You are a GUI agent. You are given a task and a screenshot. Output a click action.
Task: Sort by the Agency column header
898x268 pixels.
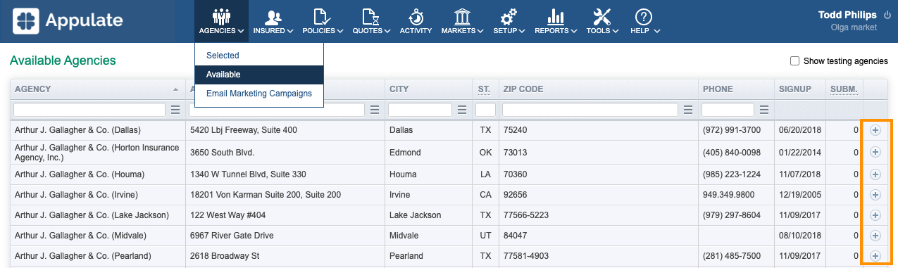point(98,89)
